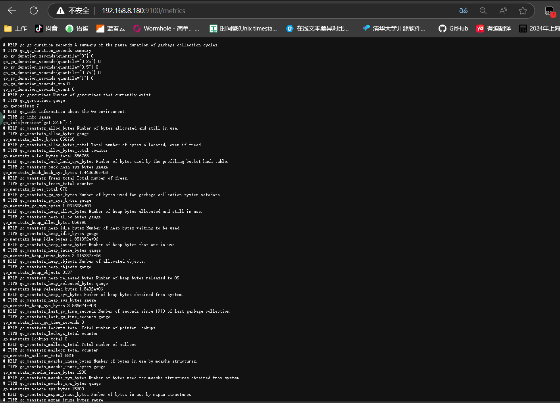Go back to the previous page
This screenshot has height=403, width=560.
pos(12,11)
